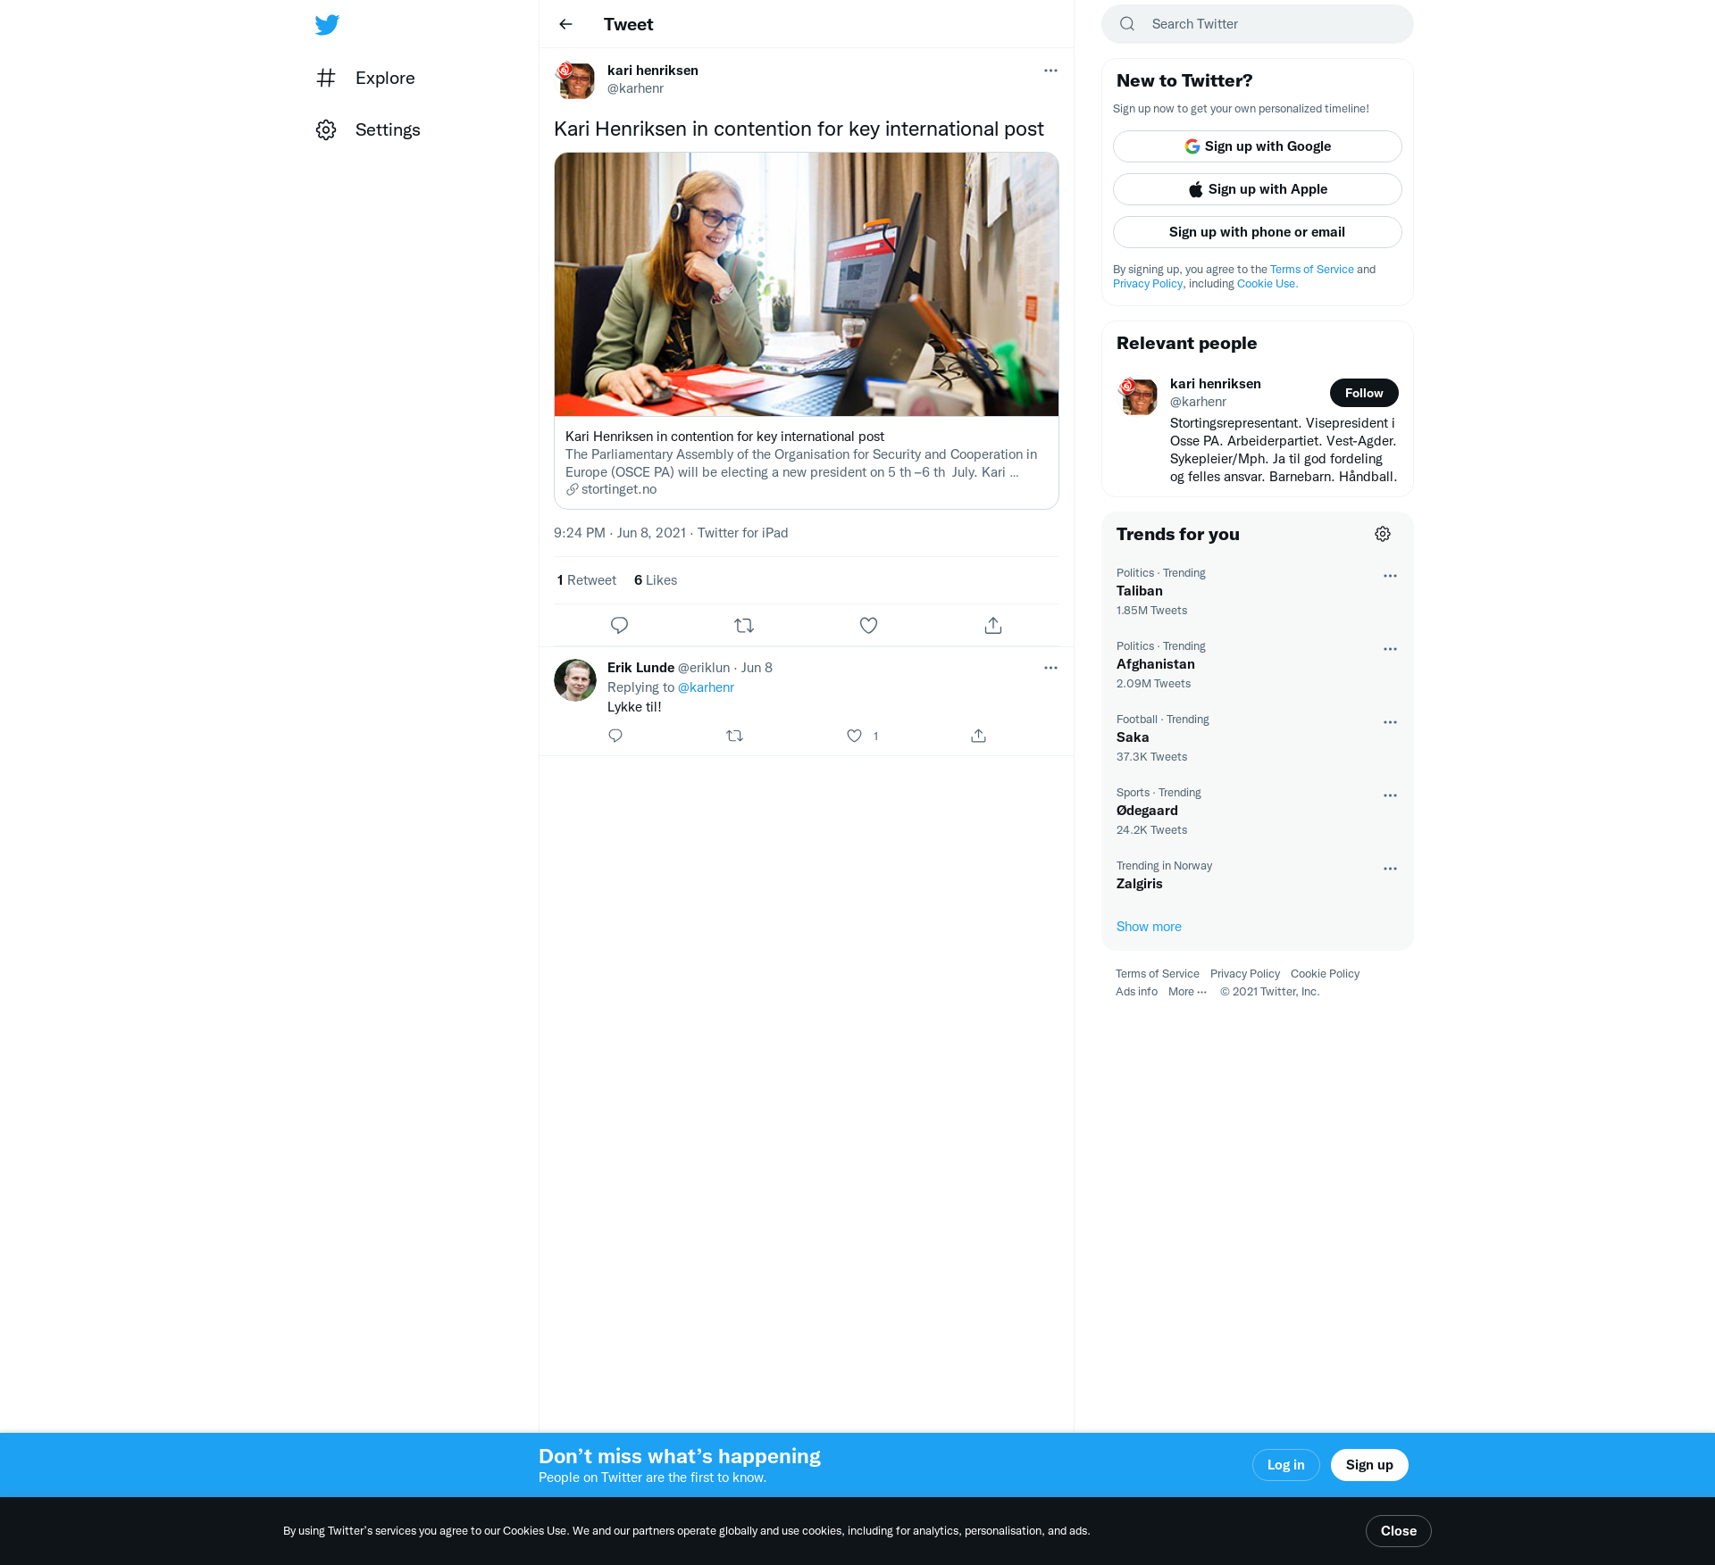Open kari henriksen name on tweet header
This screenshot has width=1715, height=1565.
(653, 71)
